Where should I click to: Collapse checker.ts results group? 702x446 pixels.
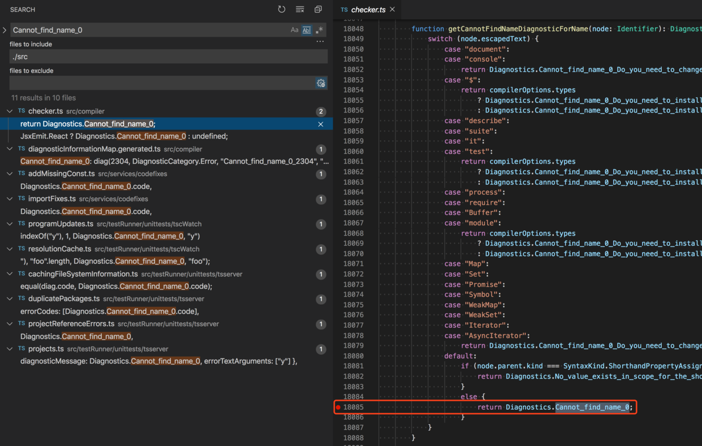point(10,111)
